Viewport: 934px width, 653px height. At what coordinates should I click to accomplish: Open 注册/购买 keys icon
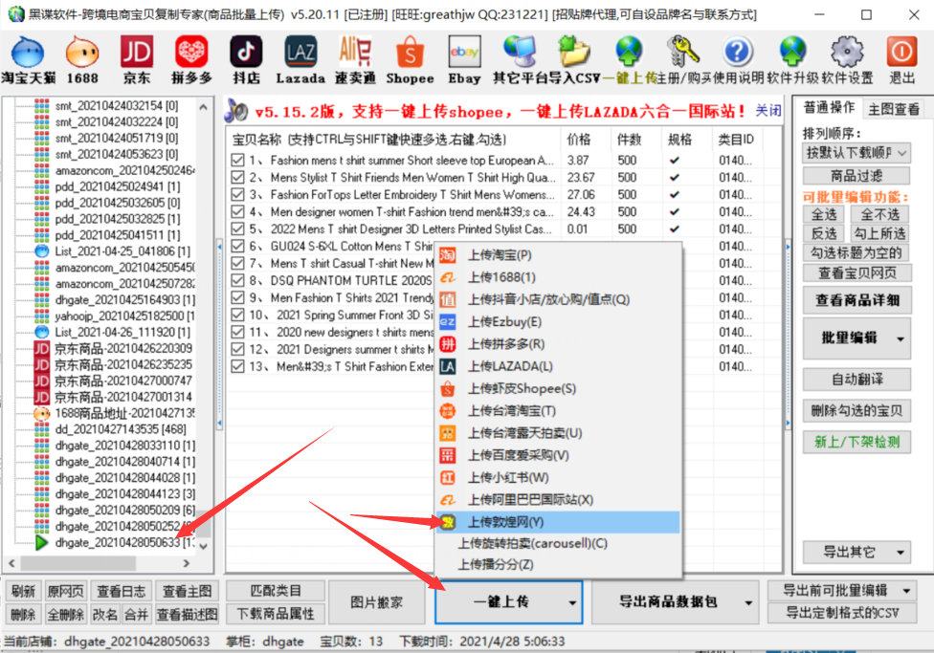pos(683,59)
